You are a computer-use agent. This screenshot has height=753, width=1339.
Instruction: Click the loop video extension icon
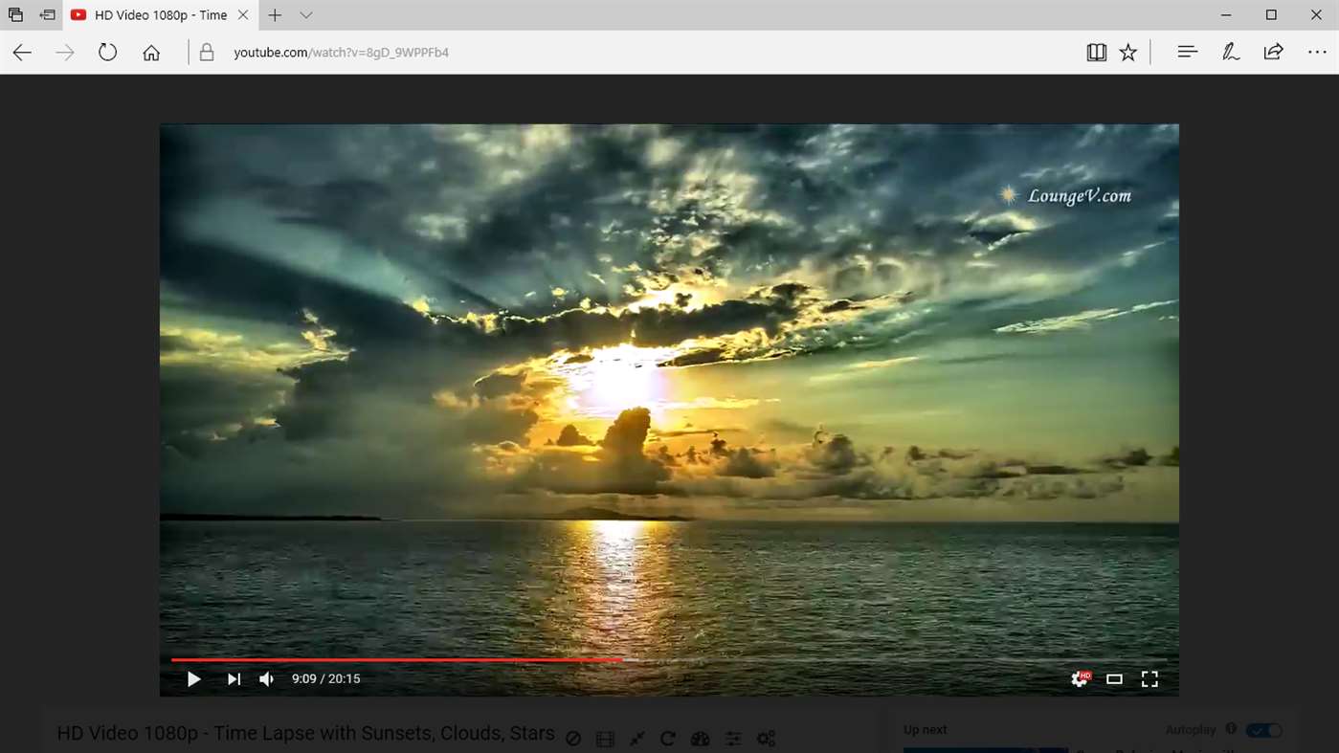[668, 739]
